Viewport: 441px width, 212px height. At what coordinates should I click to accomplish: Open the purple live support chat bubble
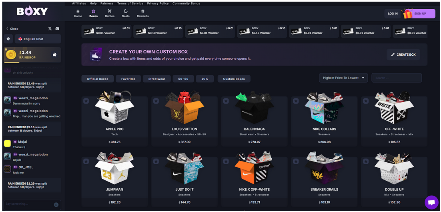[431, 202]
